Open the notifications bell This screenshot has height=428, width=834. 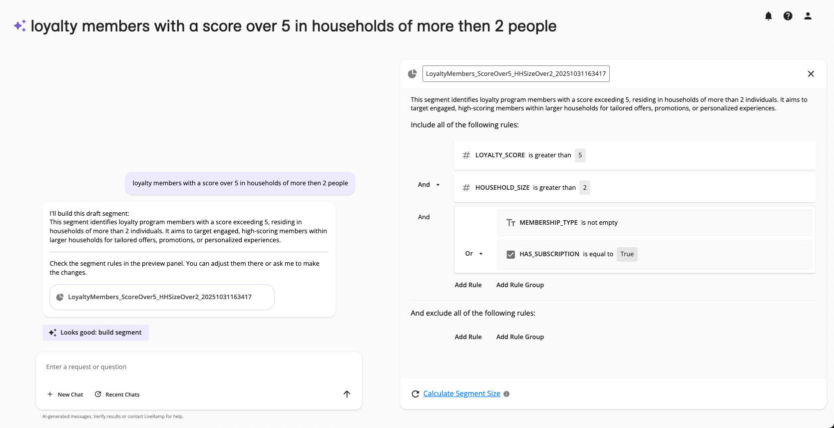click(769, 16)
